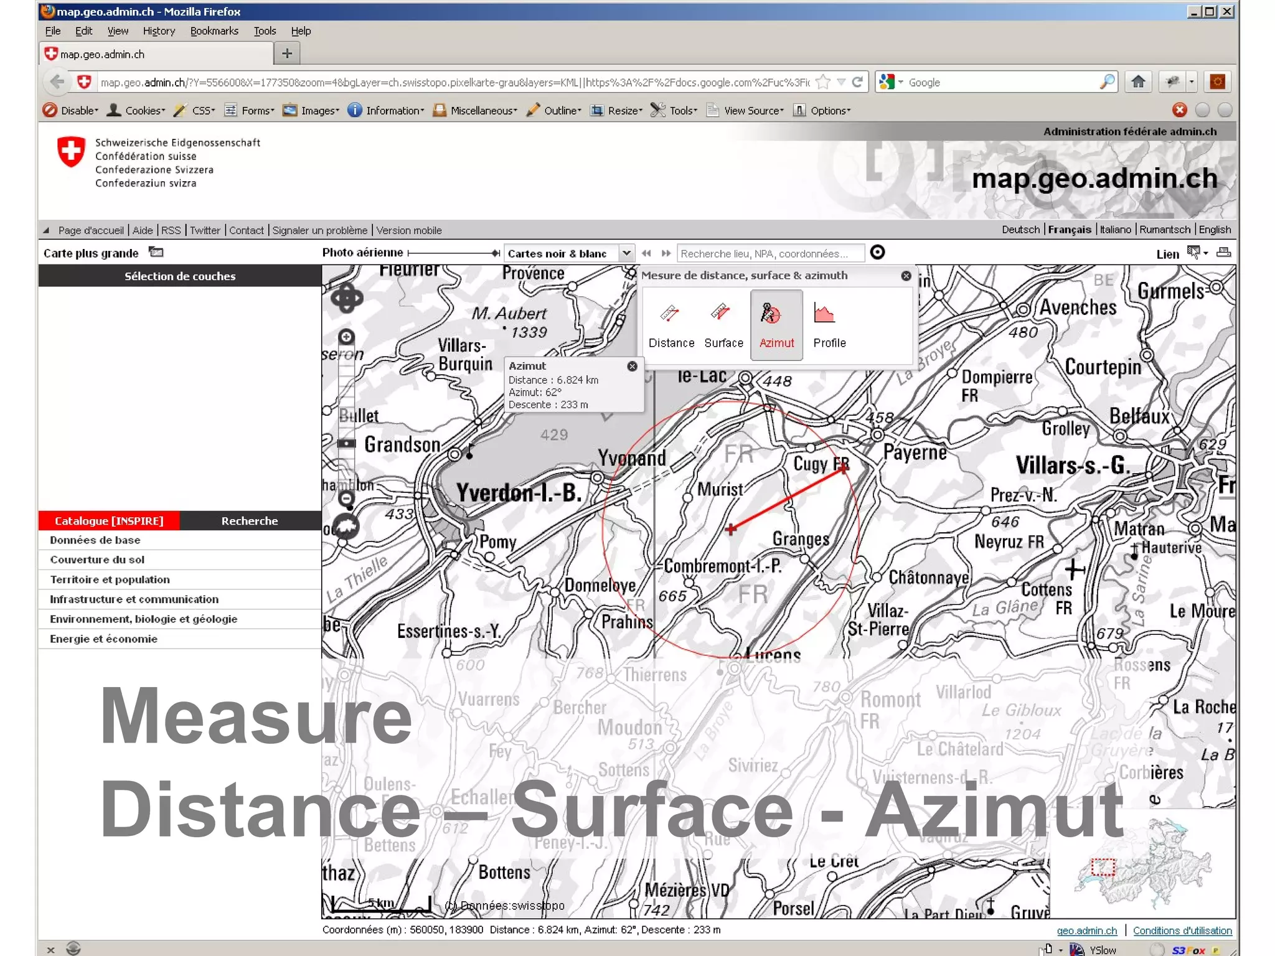Click the Lien link button
This screenshot has height=956, width=1275.
click(1167, 254)
